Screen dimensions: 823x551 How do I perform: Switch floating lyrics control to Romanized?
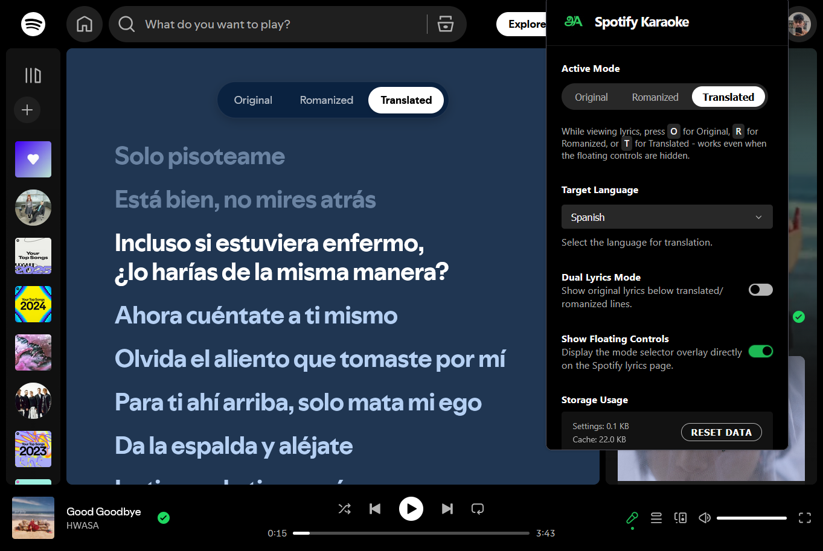[x=327, y=100]
